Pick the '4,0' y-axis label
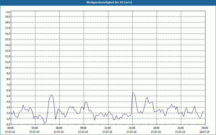 [8, 102]
